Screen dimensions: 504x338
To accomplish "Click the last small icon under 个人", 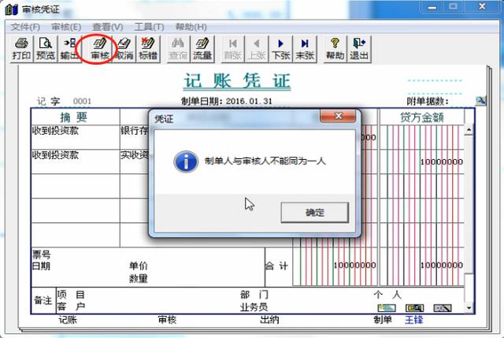I will point(443,308).
